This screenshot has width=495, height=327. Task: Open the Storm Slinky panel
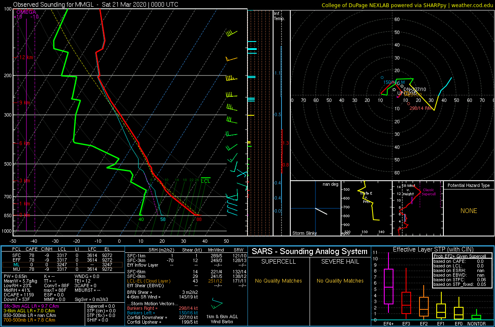[315, 208]
